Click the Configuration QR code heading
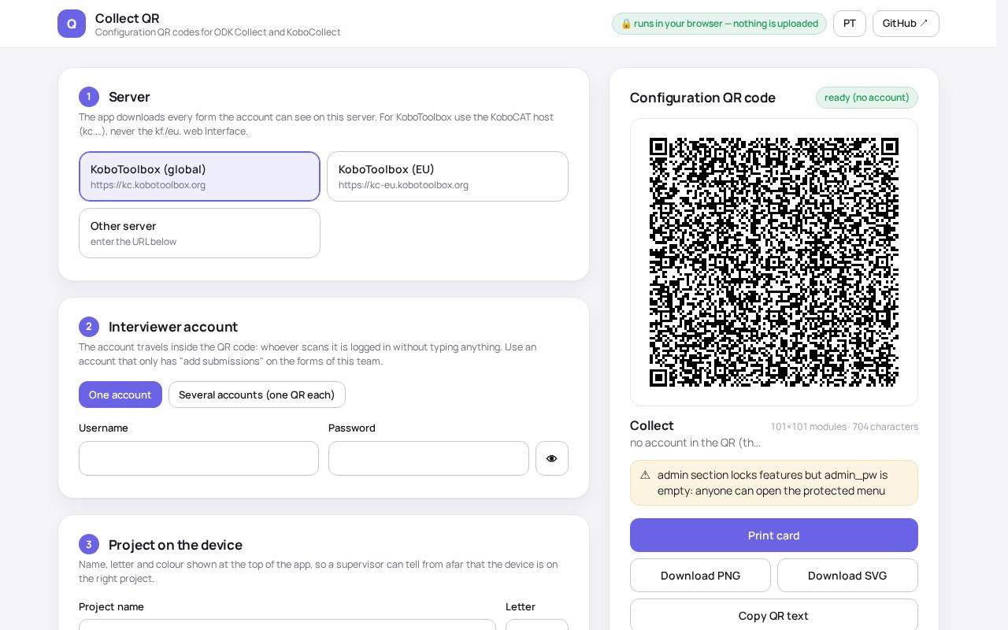Screen dimensions: 1008x630 pos(702,98)
